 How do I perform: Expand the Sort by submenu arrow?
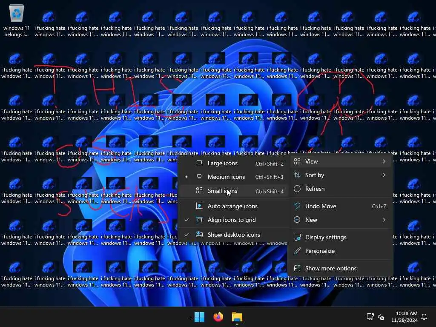click(x=384, y=175)
